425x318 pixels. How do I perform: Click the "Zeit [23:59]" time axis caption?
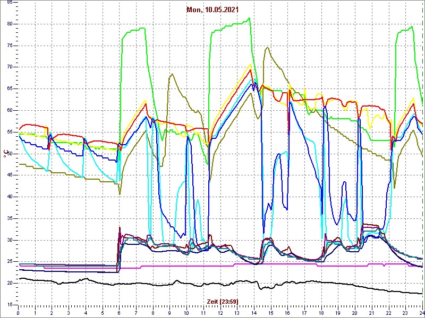pyautogui.click(x=223, y=301)
